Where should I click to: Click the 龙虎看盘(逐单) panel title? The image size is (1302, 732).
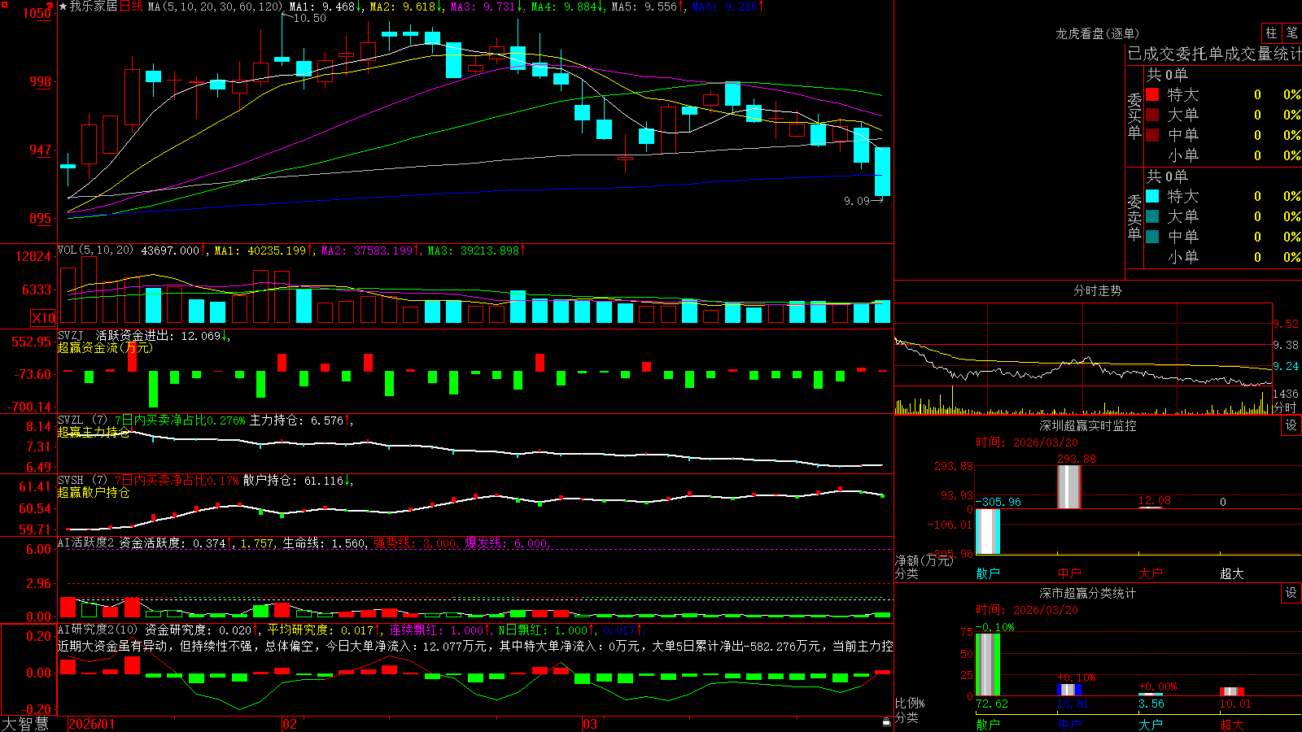pyautogui.click(x=1097, y=33)
